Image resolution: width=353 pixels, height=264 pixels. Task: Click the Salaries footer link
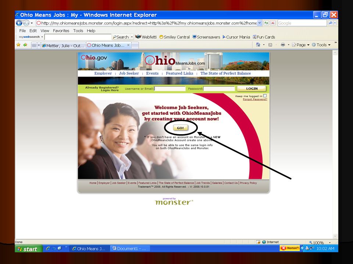point(217,183)
